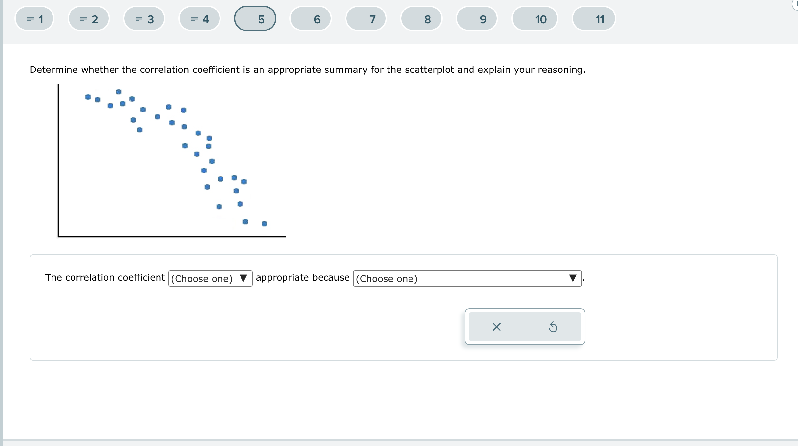Clear the answer using the X icon
Screen dimensions: 798x446
pyautogui.click(x=496, y=327)
